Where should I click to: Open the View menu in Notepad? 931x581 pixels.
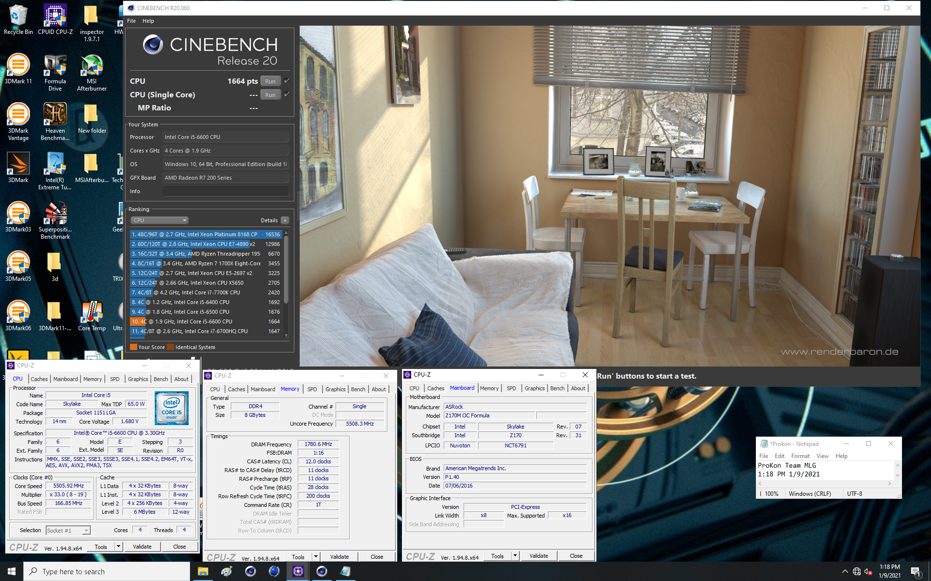[822, 456]
